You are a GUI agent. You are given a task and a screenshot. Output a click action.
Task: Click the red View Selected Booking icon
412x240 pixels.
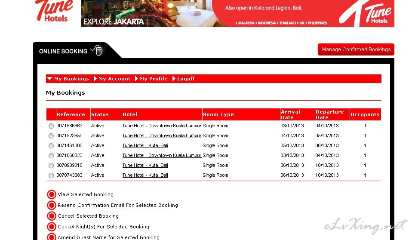point(52,194)
